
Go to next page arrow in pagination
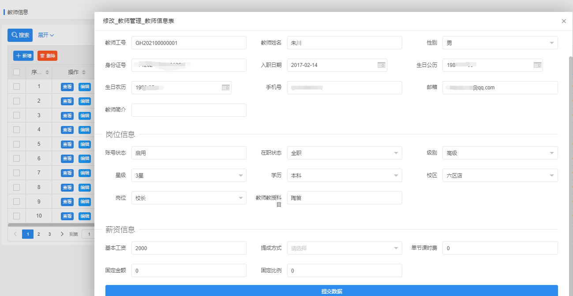62,234
